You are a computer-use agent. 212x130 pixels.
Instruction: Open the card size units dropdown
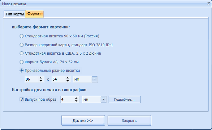[x=94, y=79]
